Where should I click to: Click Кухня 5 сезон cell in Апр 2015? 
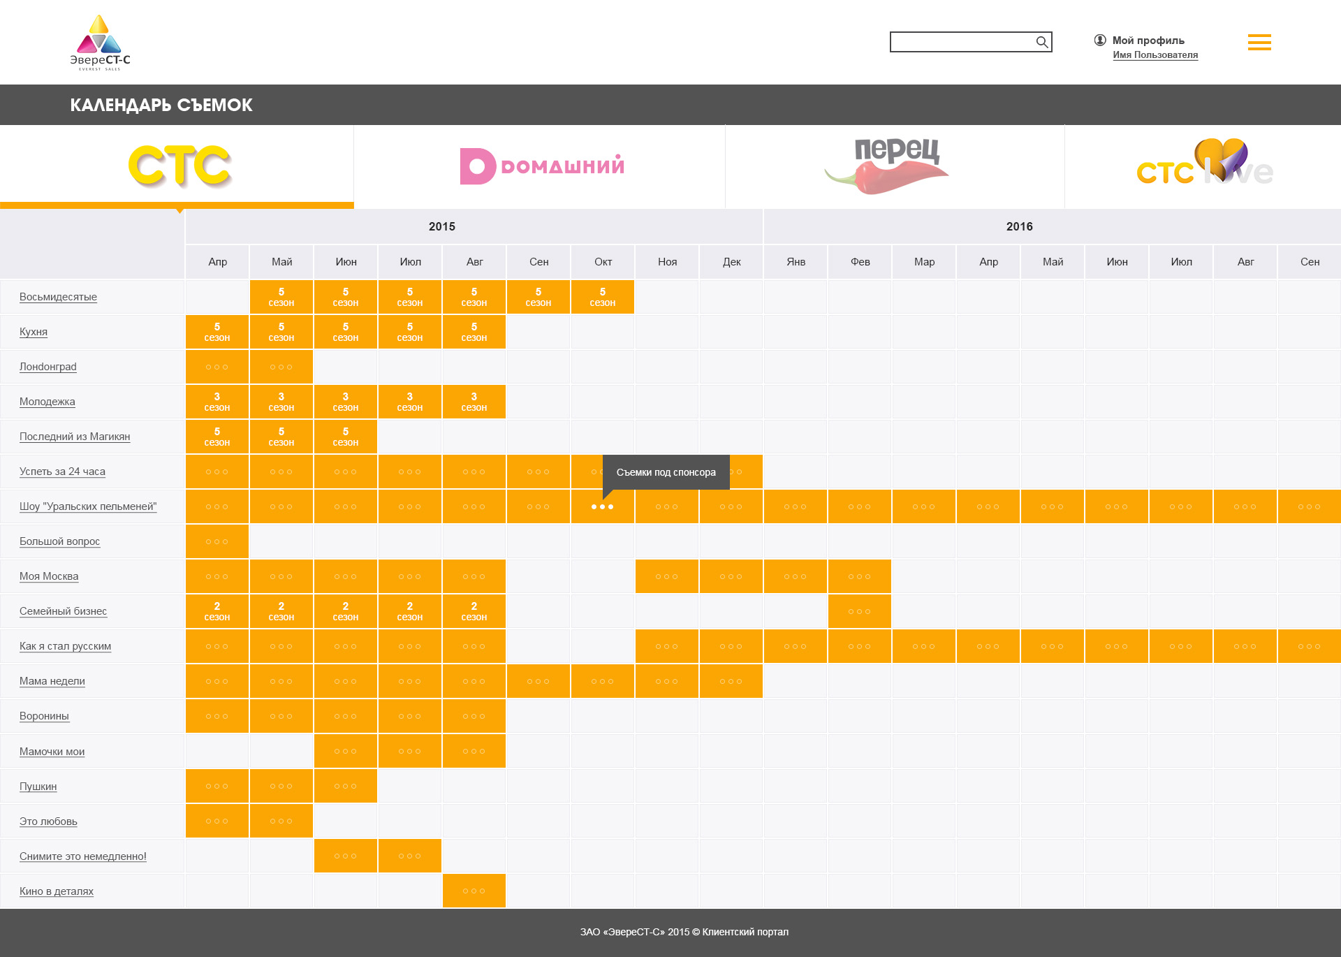[x=217, y=332]
